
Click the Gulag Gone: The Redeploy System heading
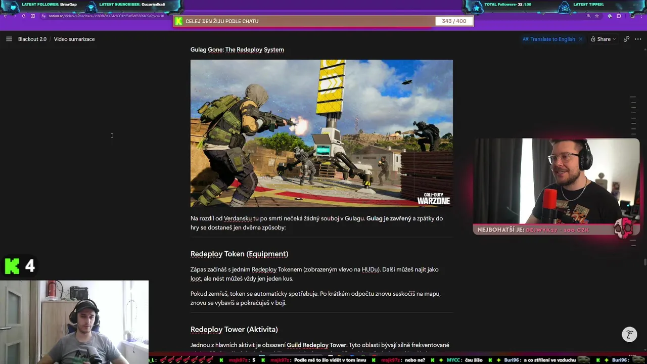(x=237, y=50)
